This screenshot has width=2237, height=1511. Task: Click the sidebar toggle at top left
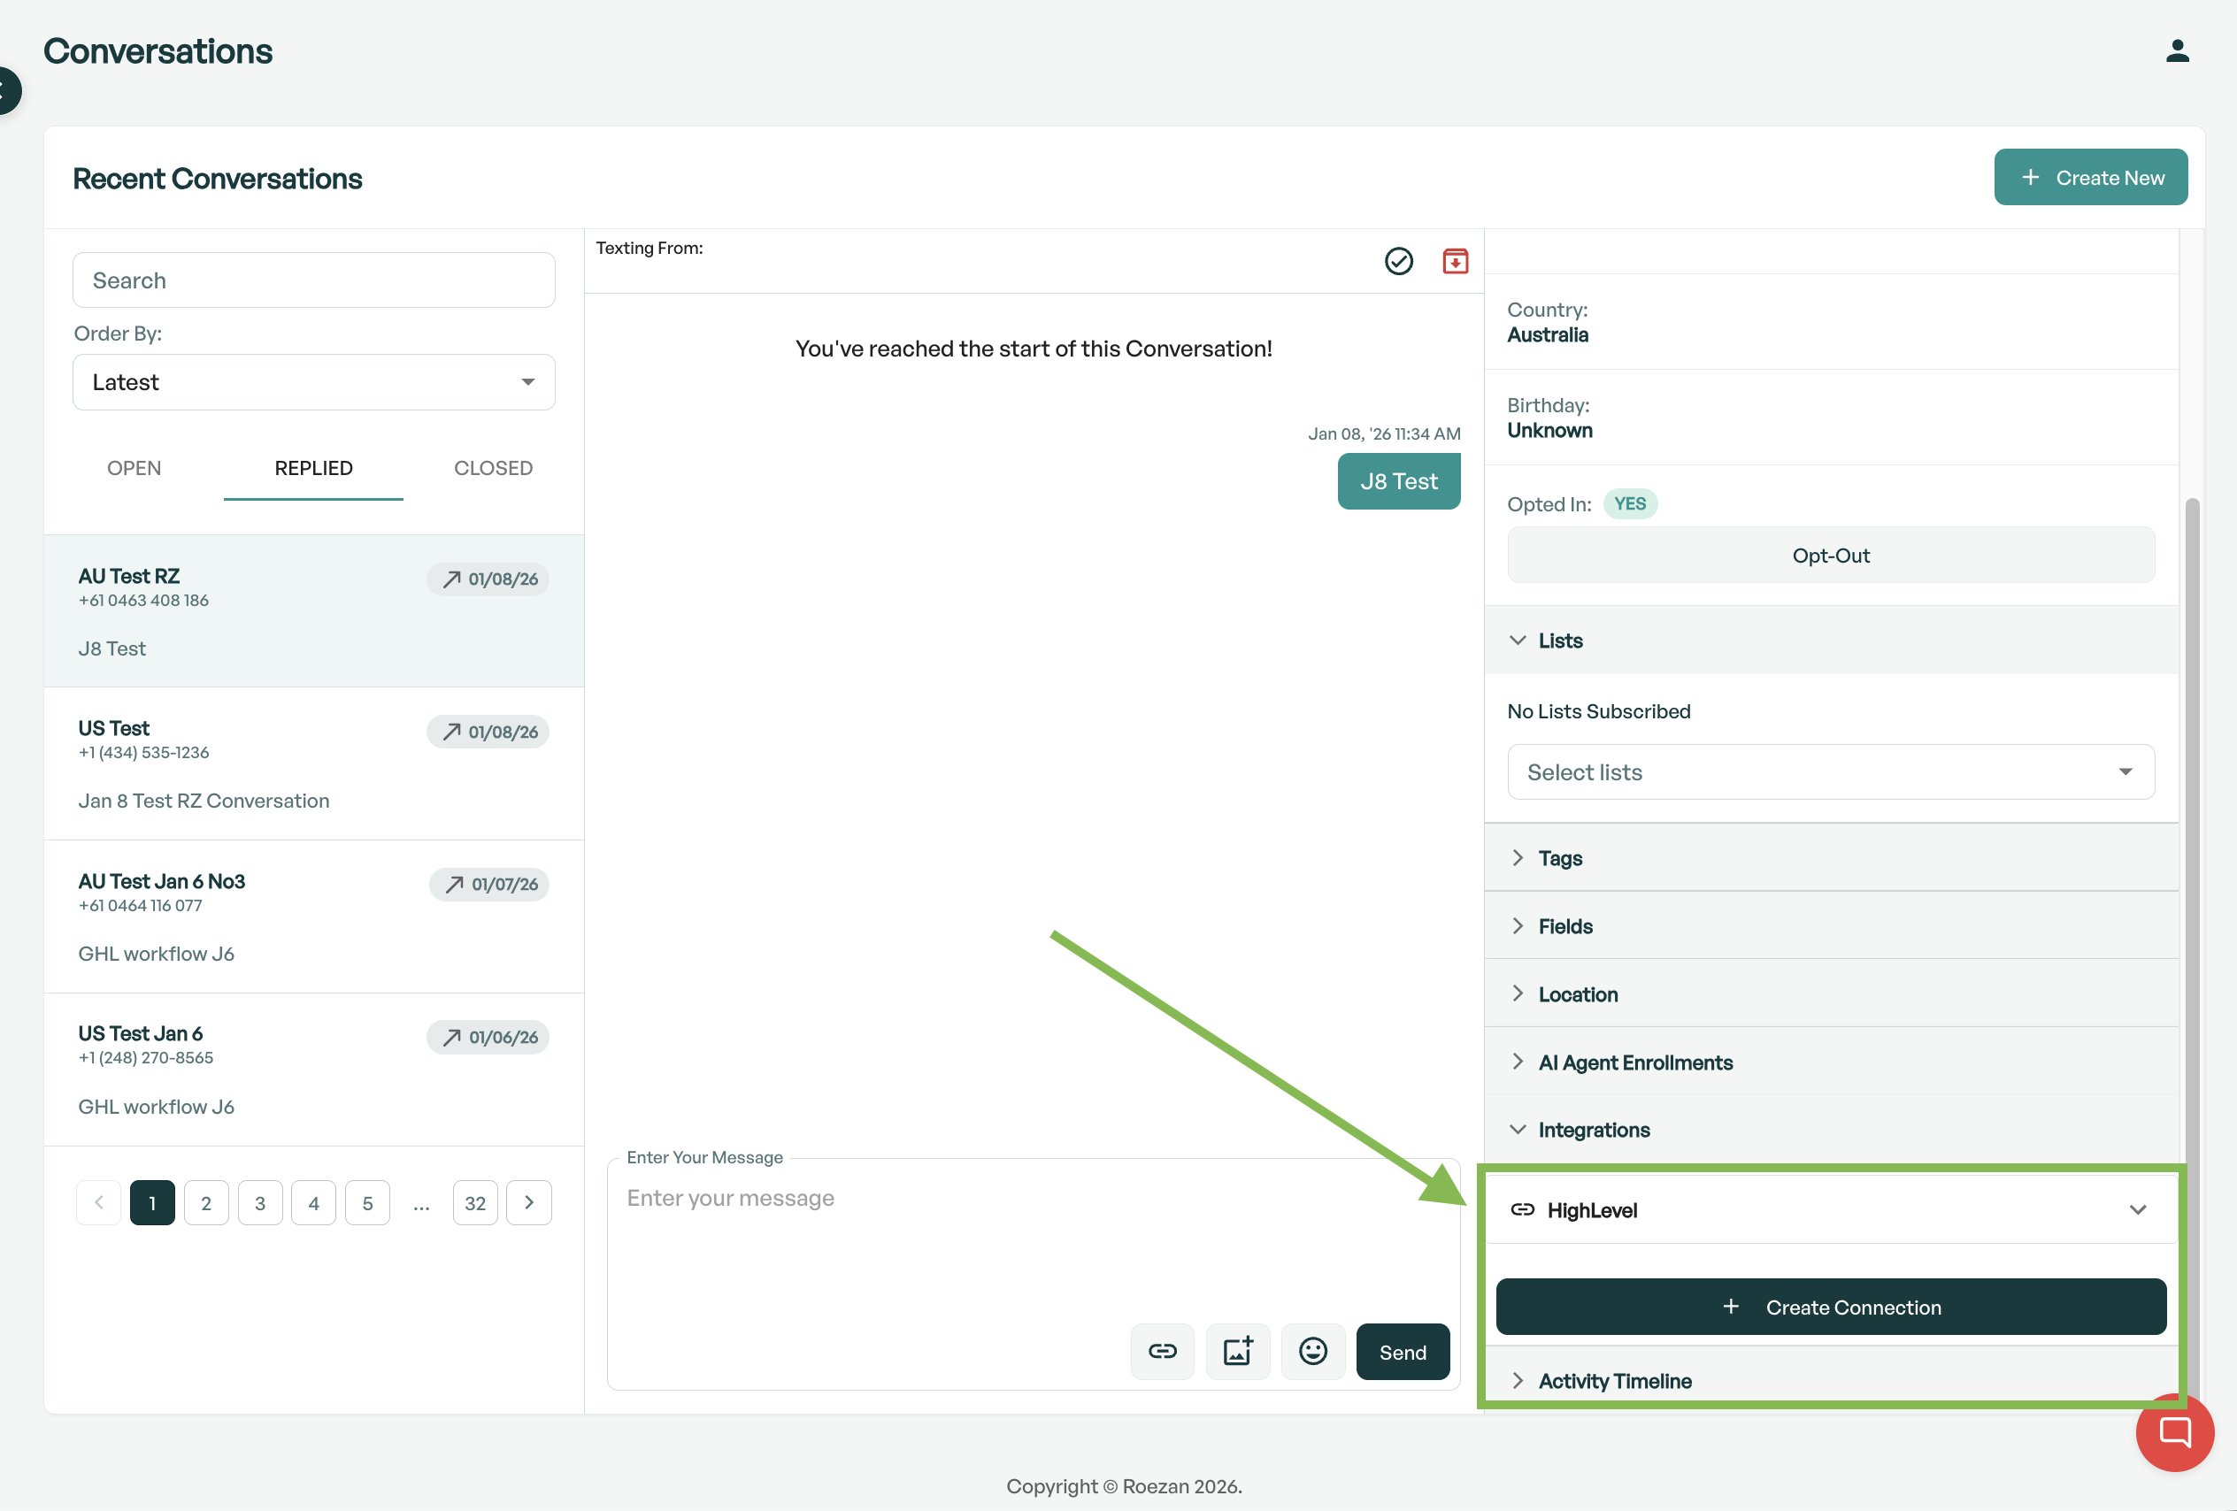point(8,91)
